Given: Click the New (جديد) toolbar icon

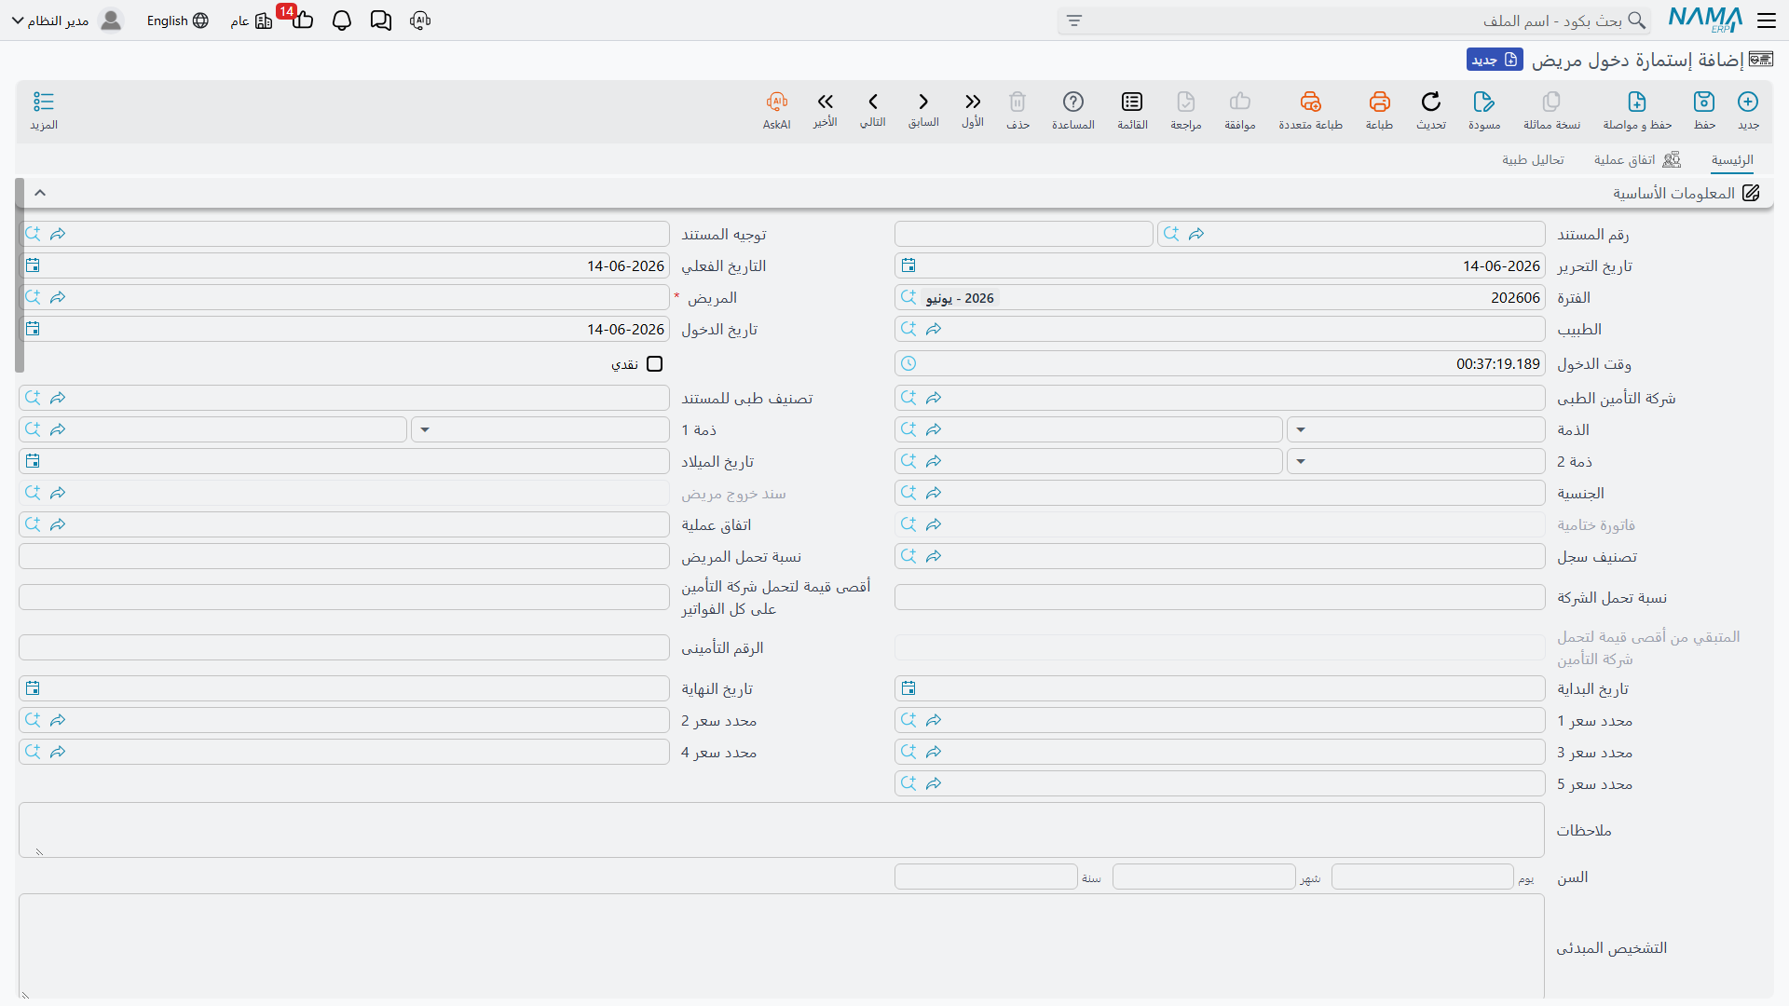Looking at the screenshot, I should click(1748, 110).
